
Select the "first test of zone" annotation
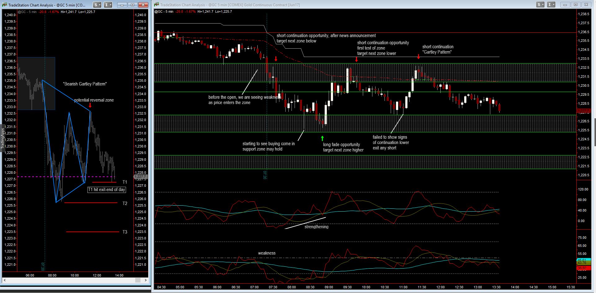point(383,48)
